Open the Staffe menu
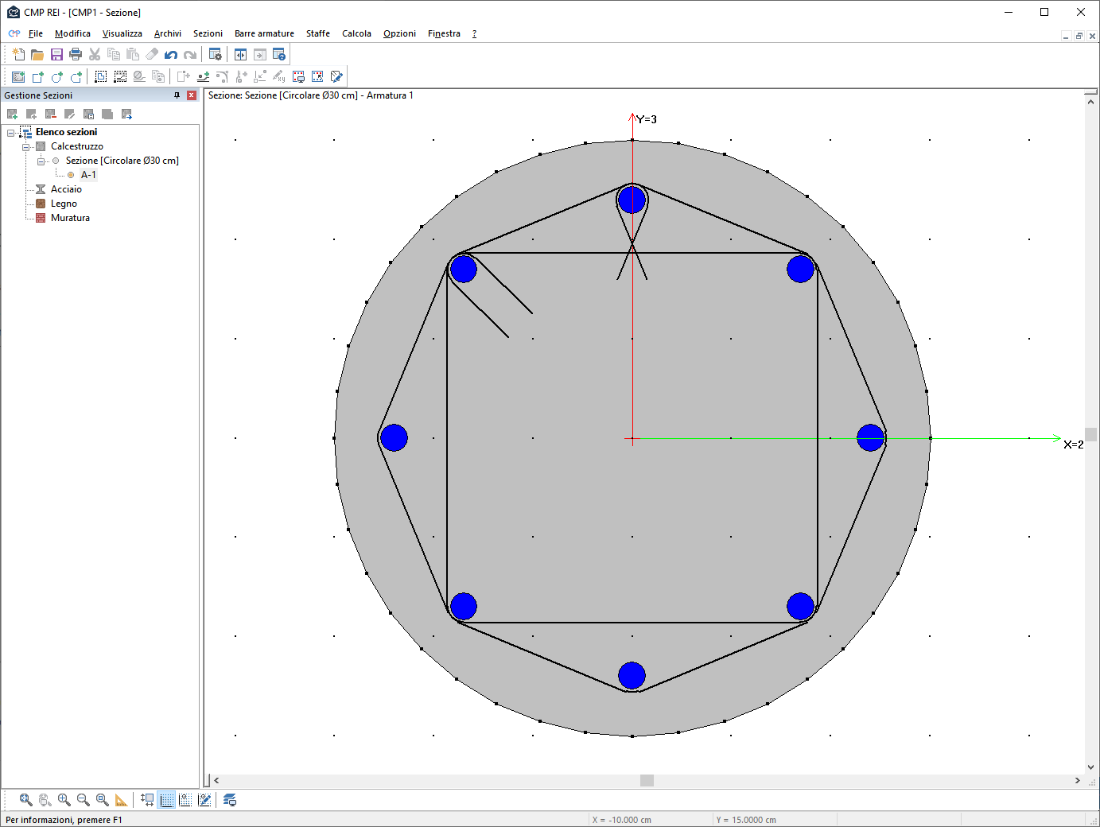The width and height of the screenshot is (1100, 827). coord(317,33)
